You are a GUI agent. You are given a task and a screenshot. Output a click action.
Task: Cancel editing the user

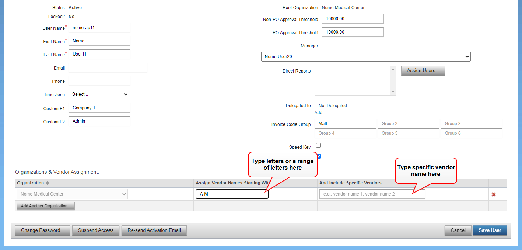click(x=458, y=230)
